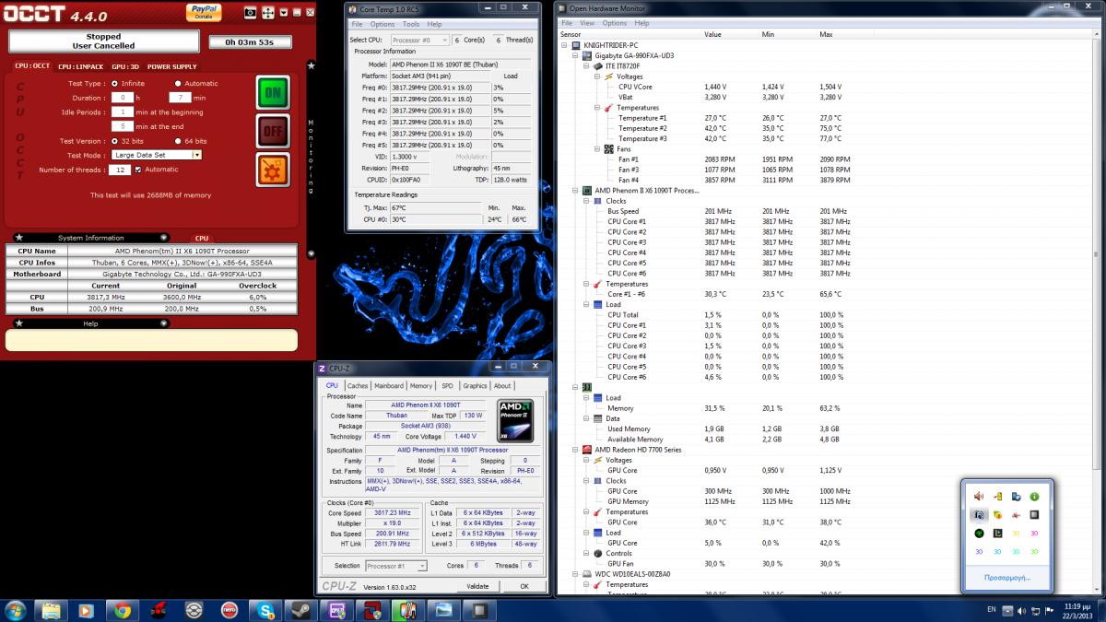Click the Razer green logo tray icon
Image resolution: width=1106 pixels, height=622 pixels.
coord(979,534)
